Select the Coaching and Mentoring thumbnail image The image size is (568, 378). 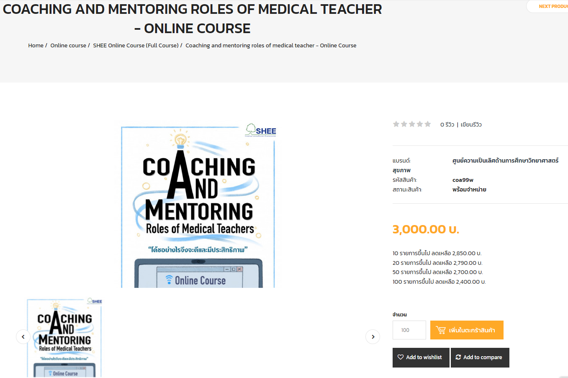click(65, 338)
